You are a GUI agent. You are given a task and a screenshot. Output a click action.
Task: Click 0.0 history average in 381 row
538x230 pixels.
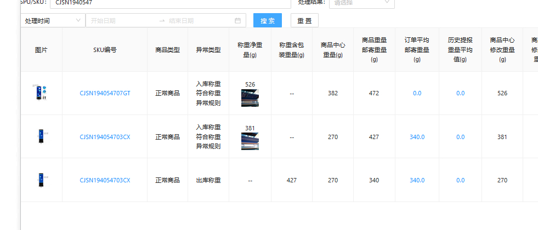[x=461, y=137]
